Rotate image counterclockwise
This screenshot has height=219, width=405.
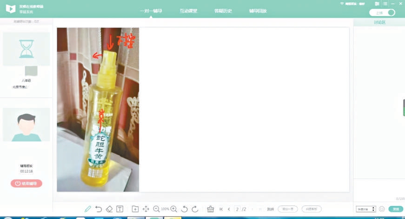point(184,209)
